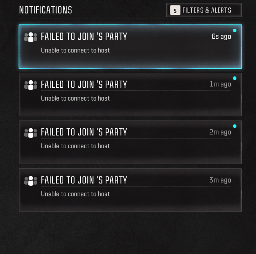Image resolution: width=256 pixels, height=254 pixels.
Task: Click the key 5 badge icon
Action: [x=175, y=10]
